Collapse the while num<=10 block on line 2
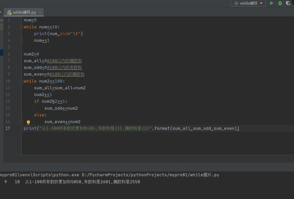This screenshot has width=294, height=199. tap(22, 27)
